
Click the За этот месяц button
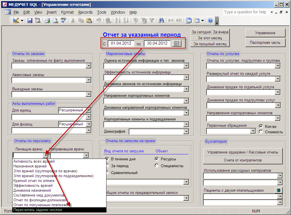[x=210, y=38]
